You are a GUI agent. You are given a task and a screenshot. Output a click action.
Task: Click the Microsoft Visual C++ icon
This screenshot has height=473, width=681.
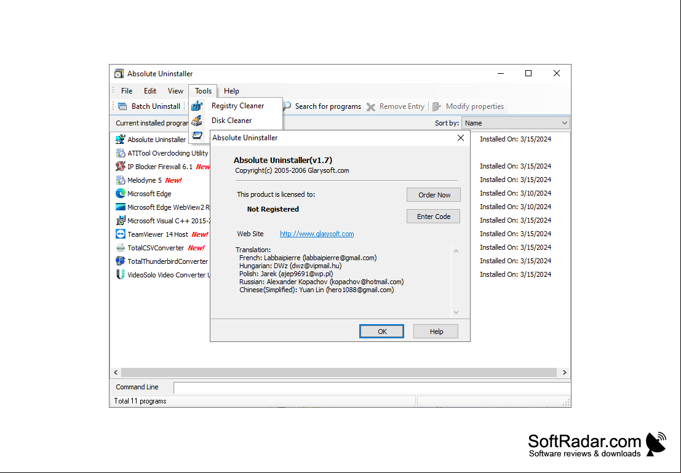tap(121, 221)
